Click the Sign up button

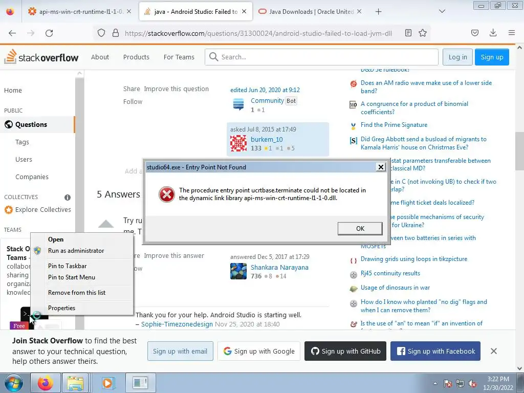[492, 57]
